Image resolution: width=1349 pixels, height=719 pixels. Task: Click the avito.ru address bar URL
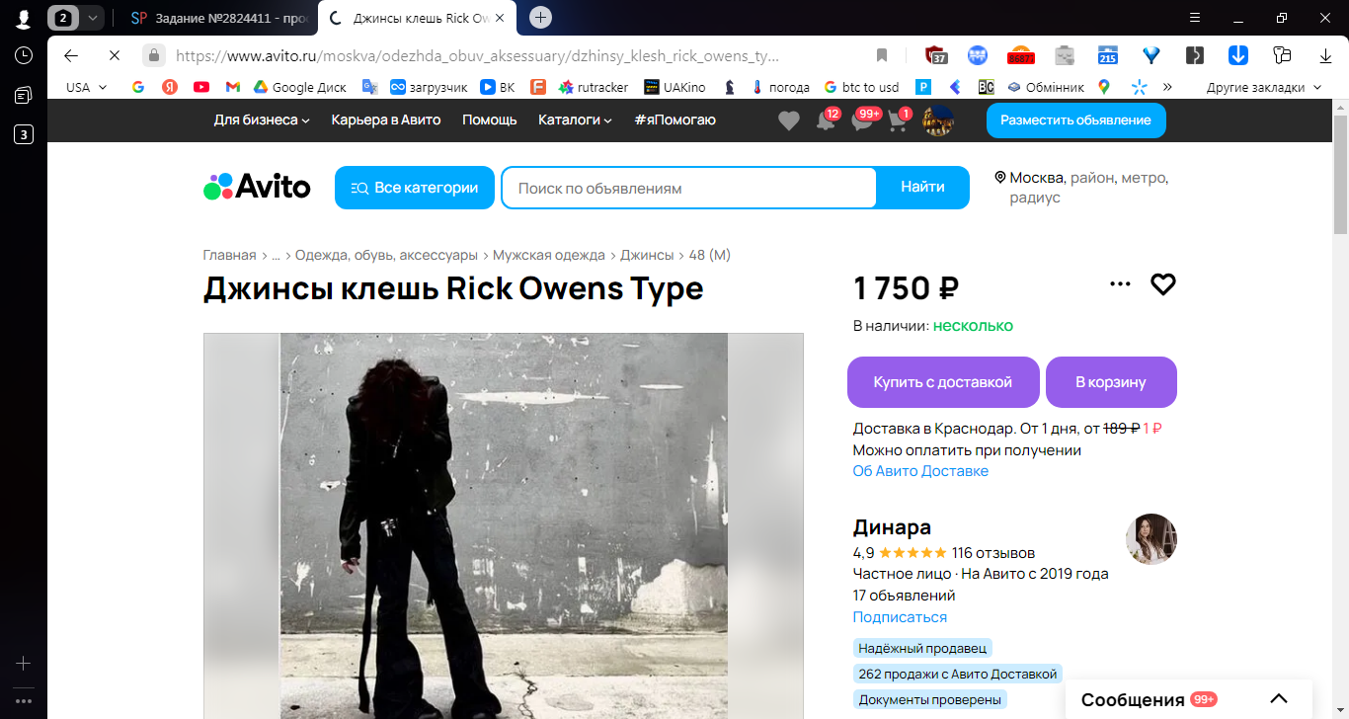coord(478,55)
